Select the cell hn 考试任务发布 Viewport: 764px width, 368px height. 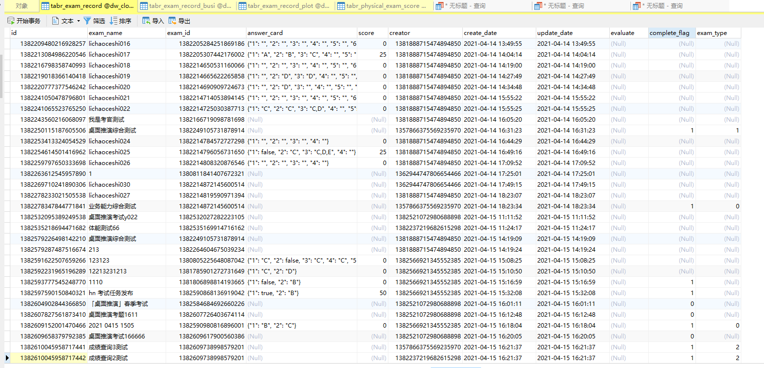click(x=127, y=293)
